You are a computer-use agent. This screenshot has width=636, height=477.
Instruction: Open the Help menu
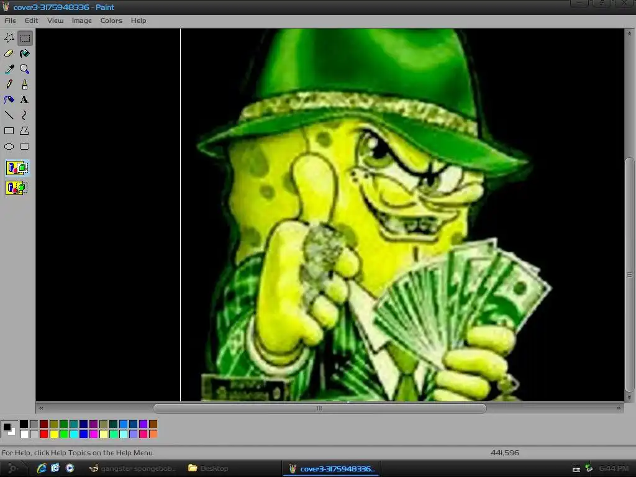[139, 20]
